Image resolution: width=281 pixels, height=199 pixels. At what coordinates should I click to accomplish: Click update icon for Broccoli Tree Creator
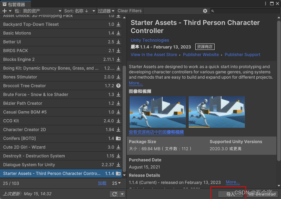118,86
